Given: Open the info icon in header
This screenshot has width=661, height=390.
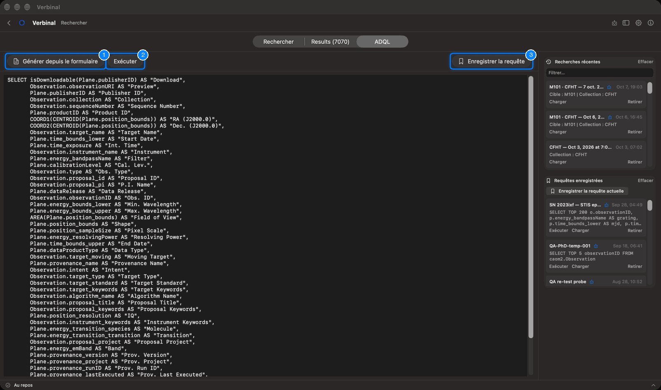Looking at the screenshot, I should [x=651, y=23].
